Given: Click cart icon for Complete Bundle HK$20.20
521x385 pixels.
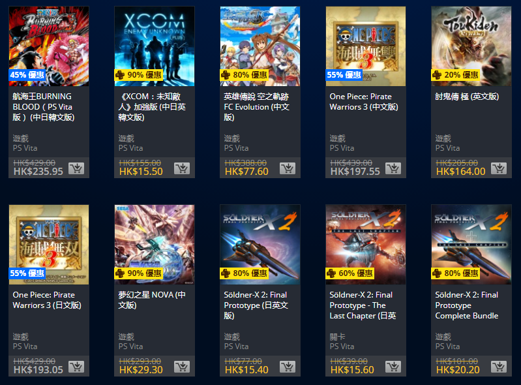Looking at the screenshot, I should [499, 367].
